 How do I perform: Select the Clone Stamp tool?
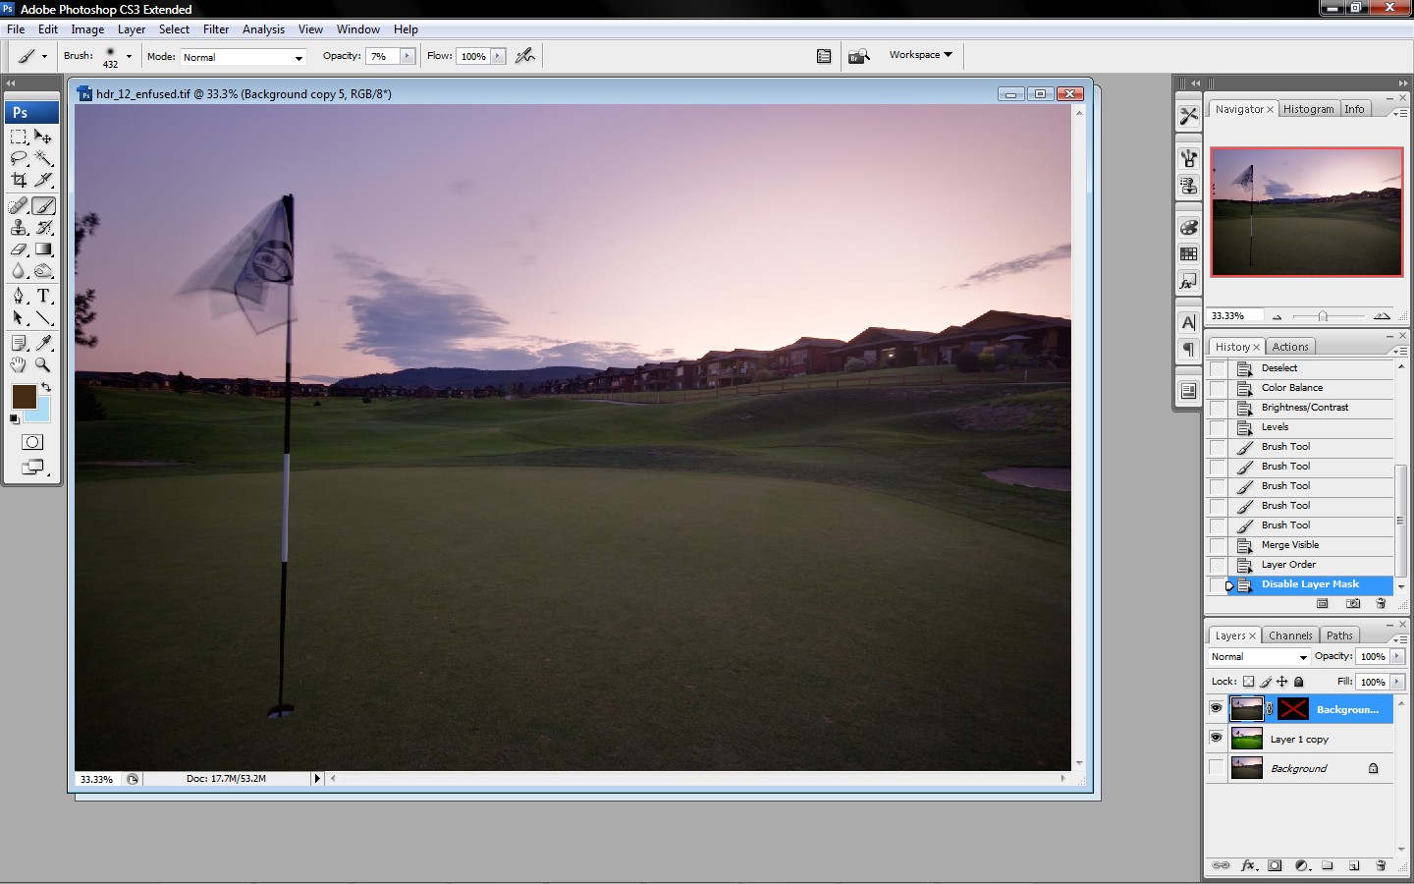(x=19, y=227)
